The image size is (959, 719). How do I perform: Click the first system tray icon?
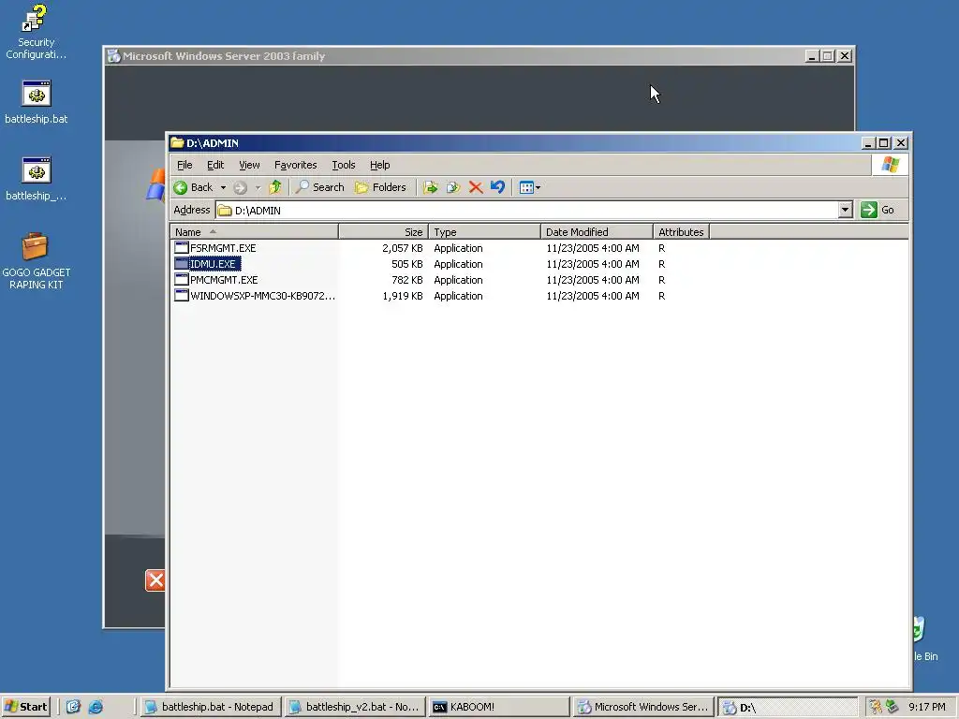(876, 707)
